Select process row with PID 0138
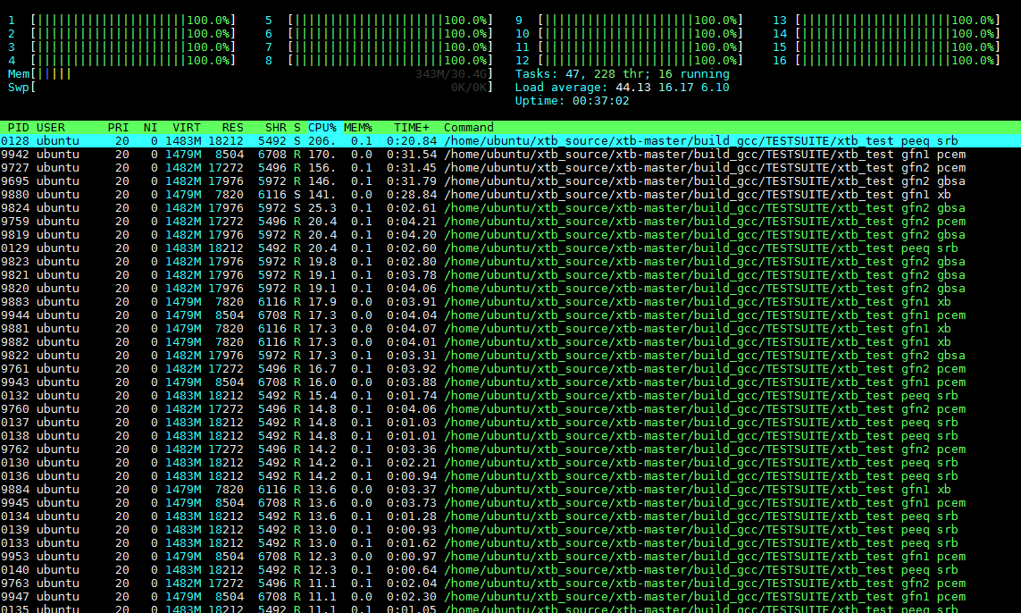The width and height of the screenshot is (1021, 613). (511, 436)
